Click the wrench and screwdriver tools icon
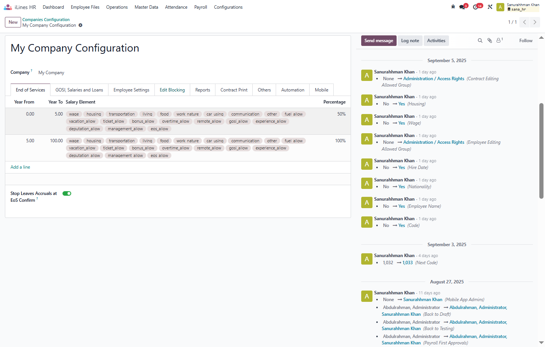Image resolution: width=545 pixels, height=347 pixels. [x=490, y=7]
